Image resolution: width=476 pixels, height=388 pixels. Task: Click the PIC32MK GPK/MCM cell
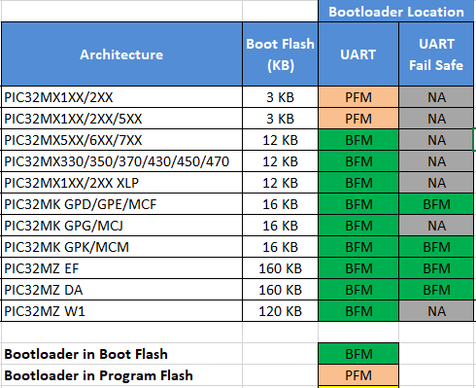click(121, 247)
